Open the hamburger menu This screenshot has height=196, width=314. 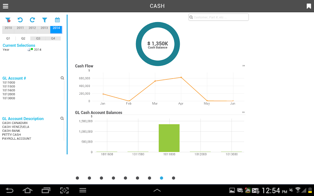6,6
